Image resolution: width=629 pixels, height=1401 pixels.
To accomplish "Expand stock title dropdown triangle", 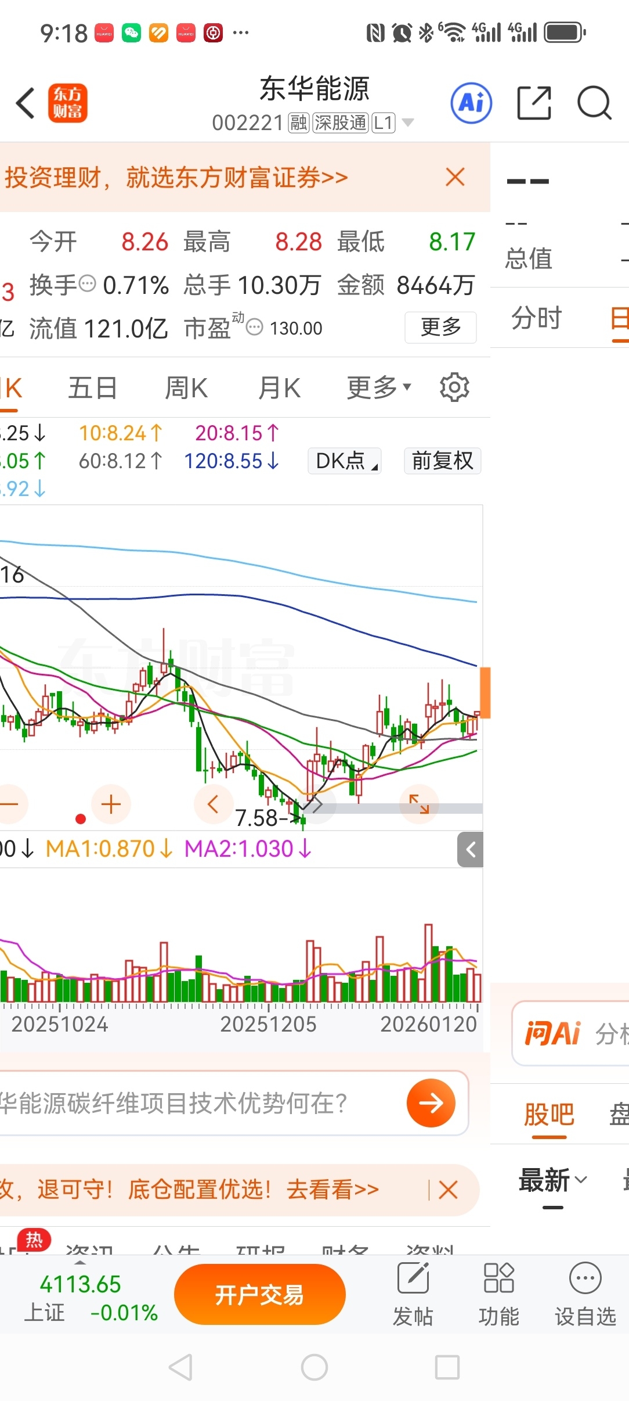I will tap(408, 123).
